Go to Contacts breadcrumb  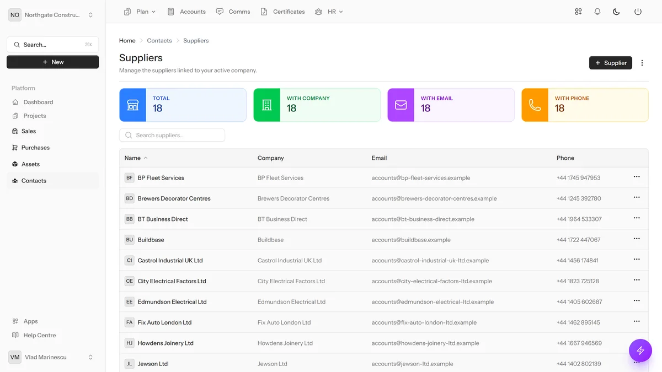coord(159,41)
